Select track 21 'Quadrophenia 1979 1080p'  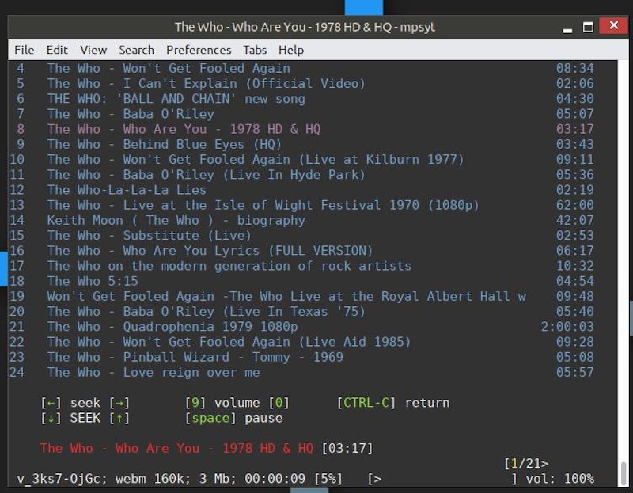pyautogui.click(x=172, y=327)
